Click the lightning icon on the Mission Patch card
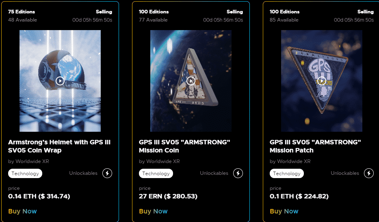 click(x=368, y=173)
